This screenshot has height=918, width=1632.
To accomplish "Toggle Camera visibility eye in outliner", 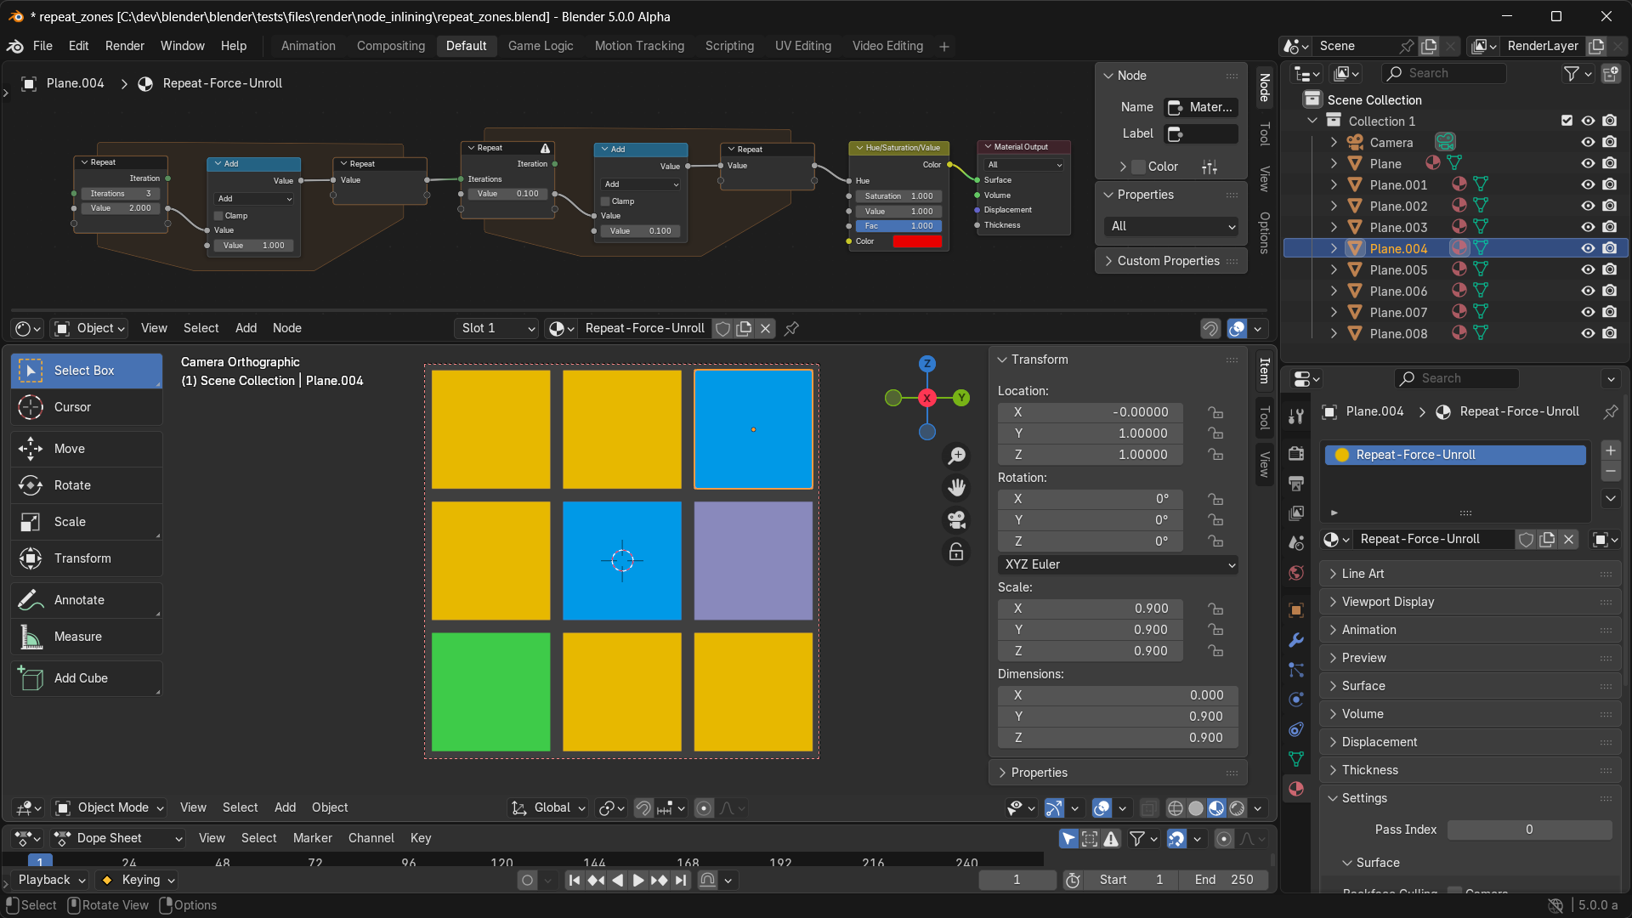I will (x=1588, y=142).
